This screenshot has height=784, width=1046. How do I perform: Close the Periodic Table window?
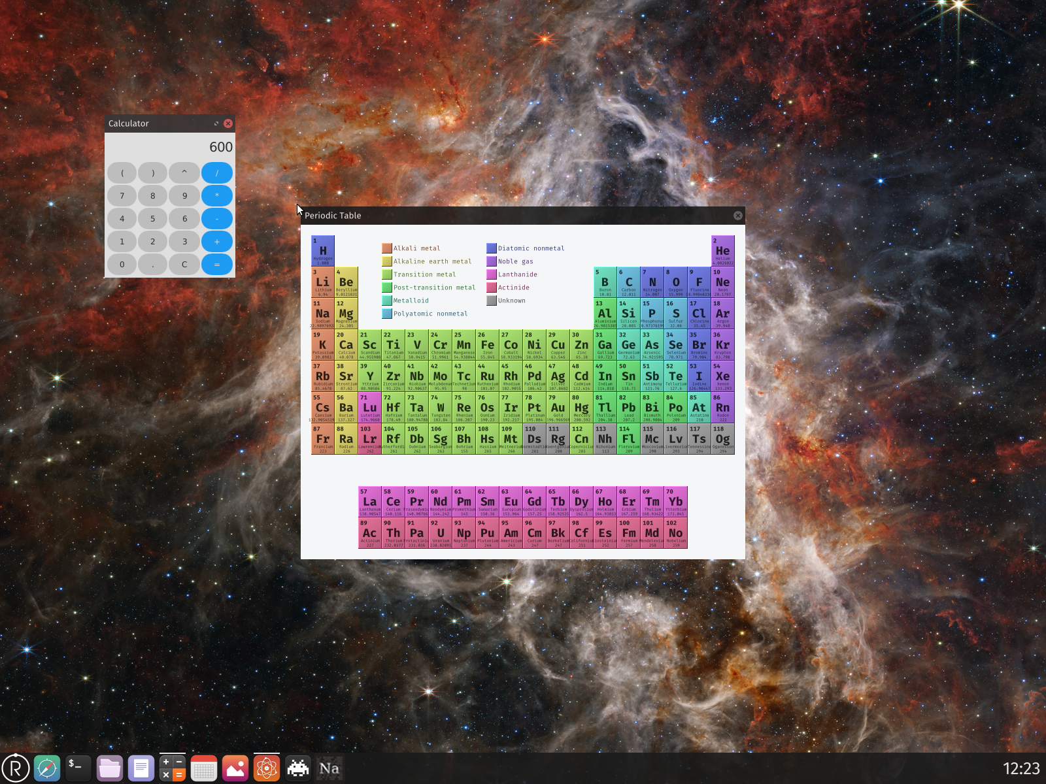738,216
